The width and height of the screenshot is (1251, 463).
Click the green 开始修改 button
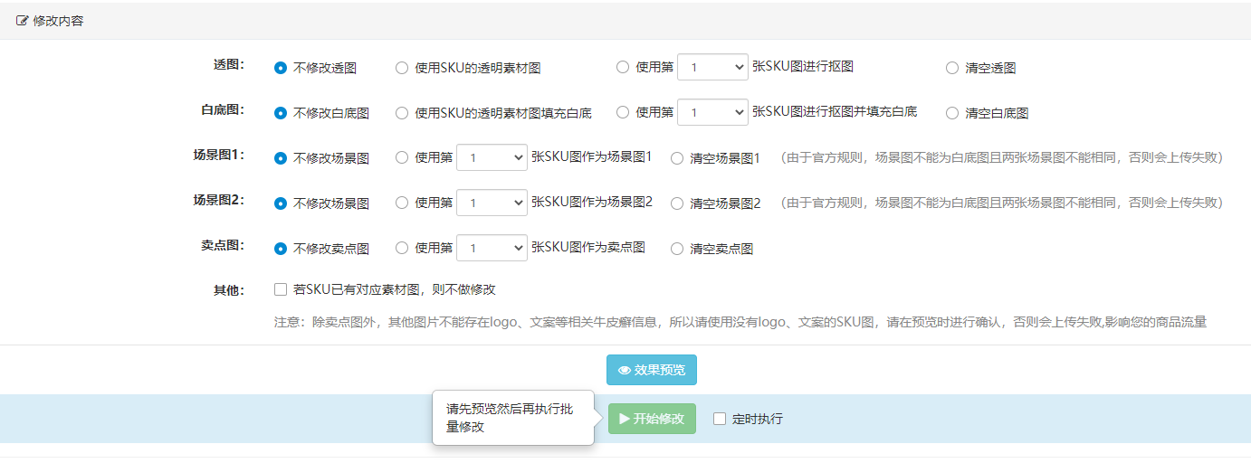point(652,419)
